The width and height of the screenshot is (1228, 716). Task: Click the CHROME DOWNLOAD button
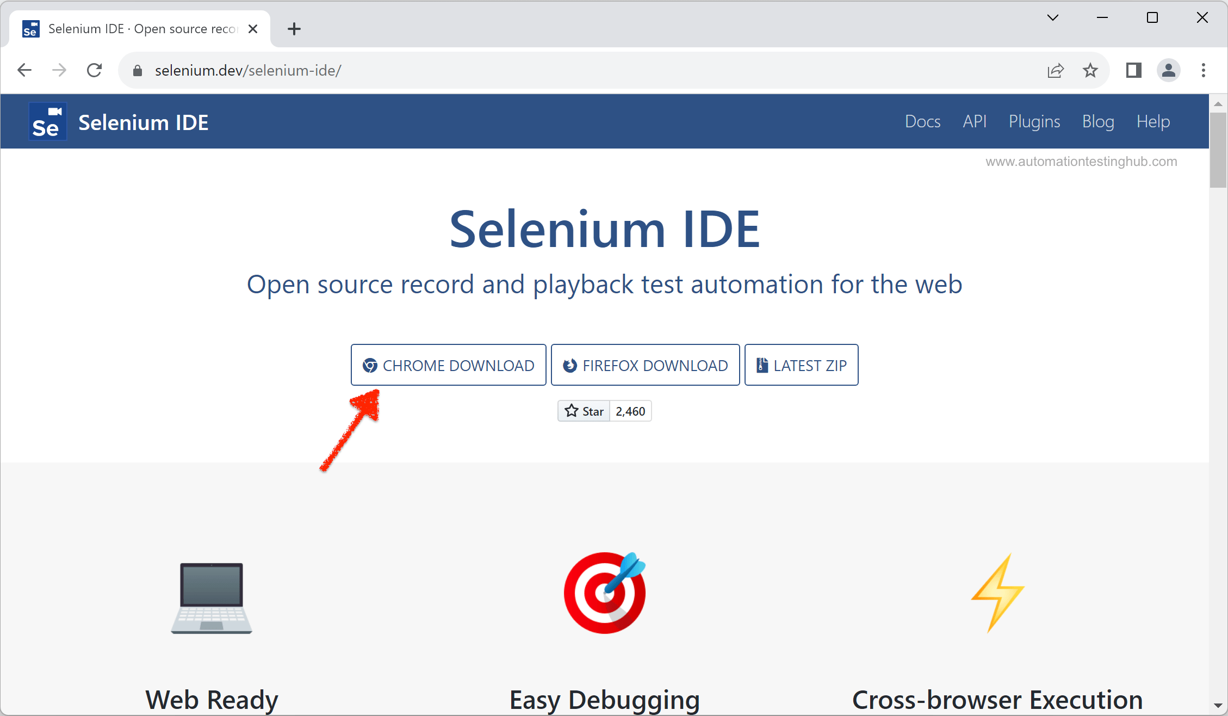click(x=448, y=365)
